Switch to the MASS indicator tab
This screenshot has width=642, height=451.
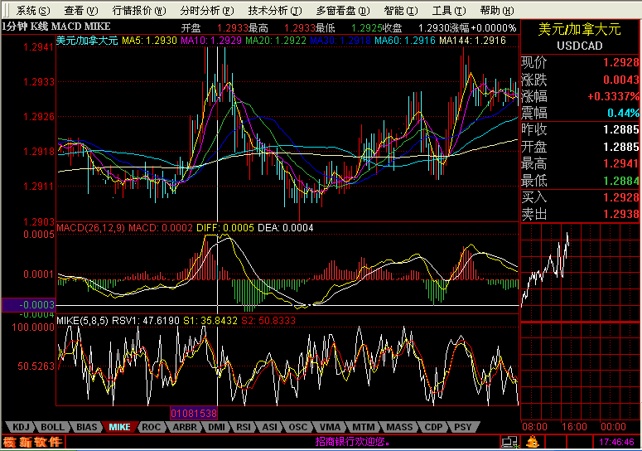(x=399, y=427)
